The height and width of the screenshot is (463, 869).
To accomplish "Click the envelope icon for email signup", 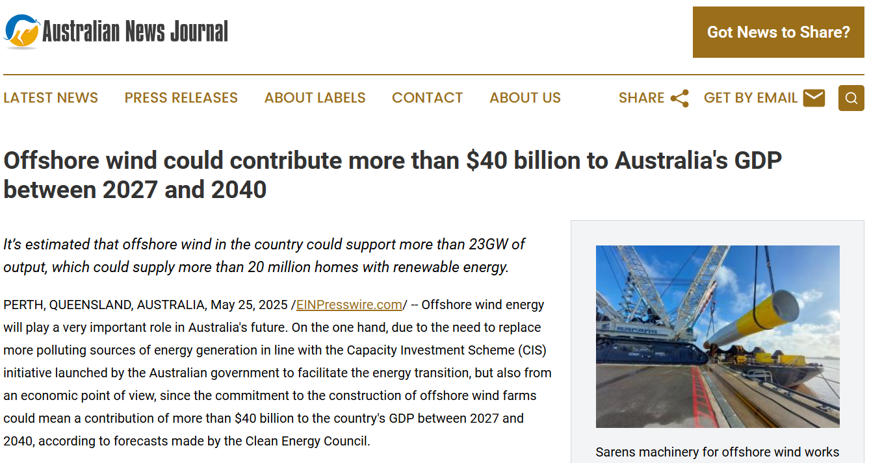I will click(814, 98).
